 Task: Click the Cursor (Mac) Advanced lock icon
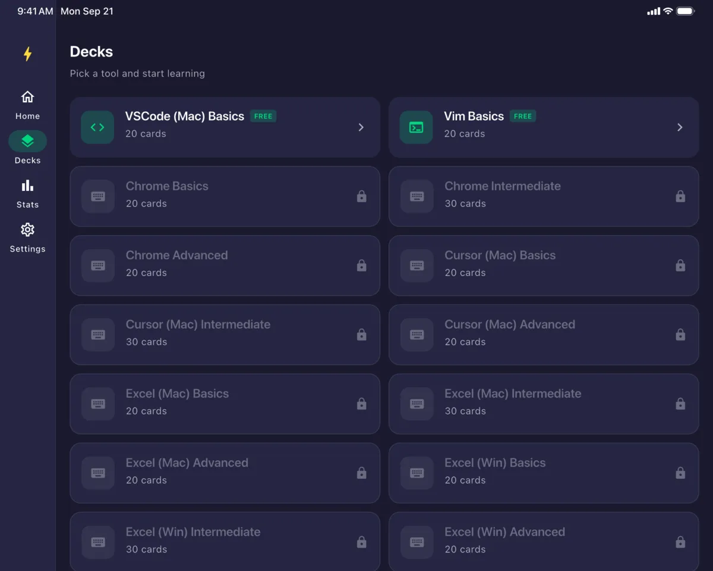(680, 335)
